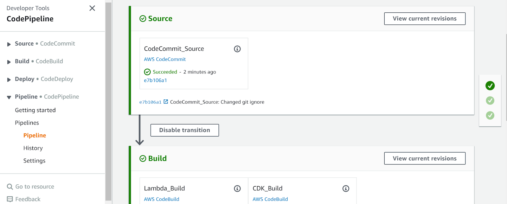This screenshot has height=204, width=507.
Task: View current revisions for Source stage
Action: 425,19
